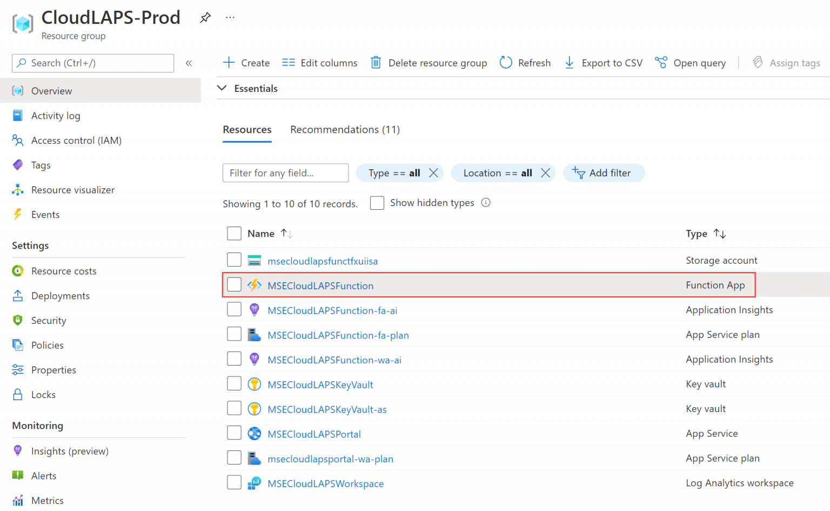Click the Delete resource group trash icon
Viewport: 830px width, 511px height.
tap(376, 63)
